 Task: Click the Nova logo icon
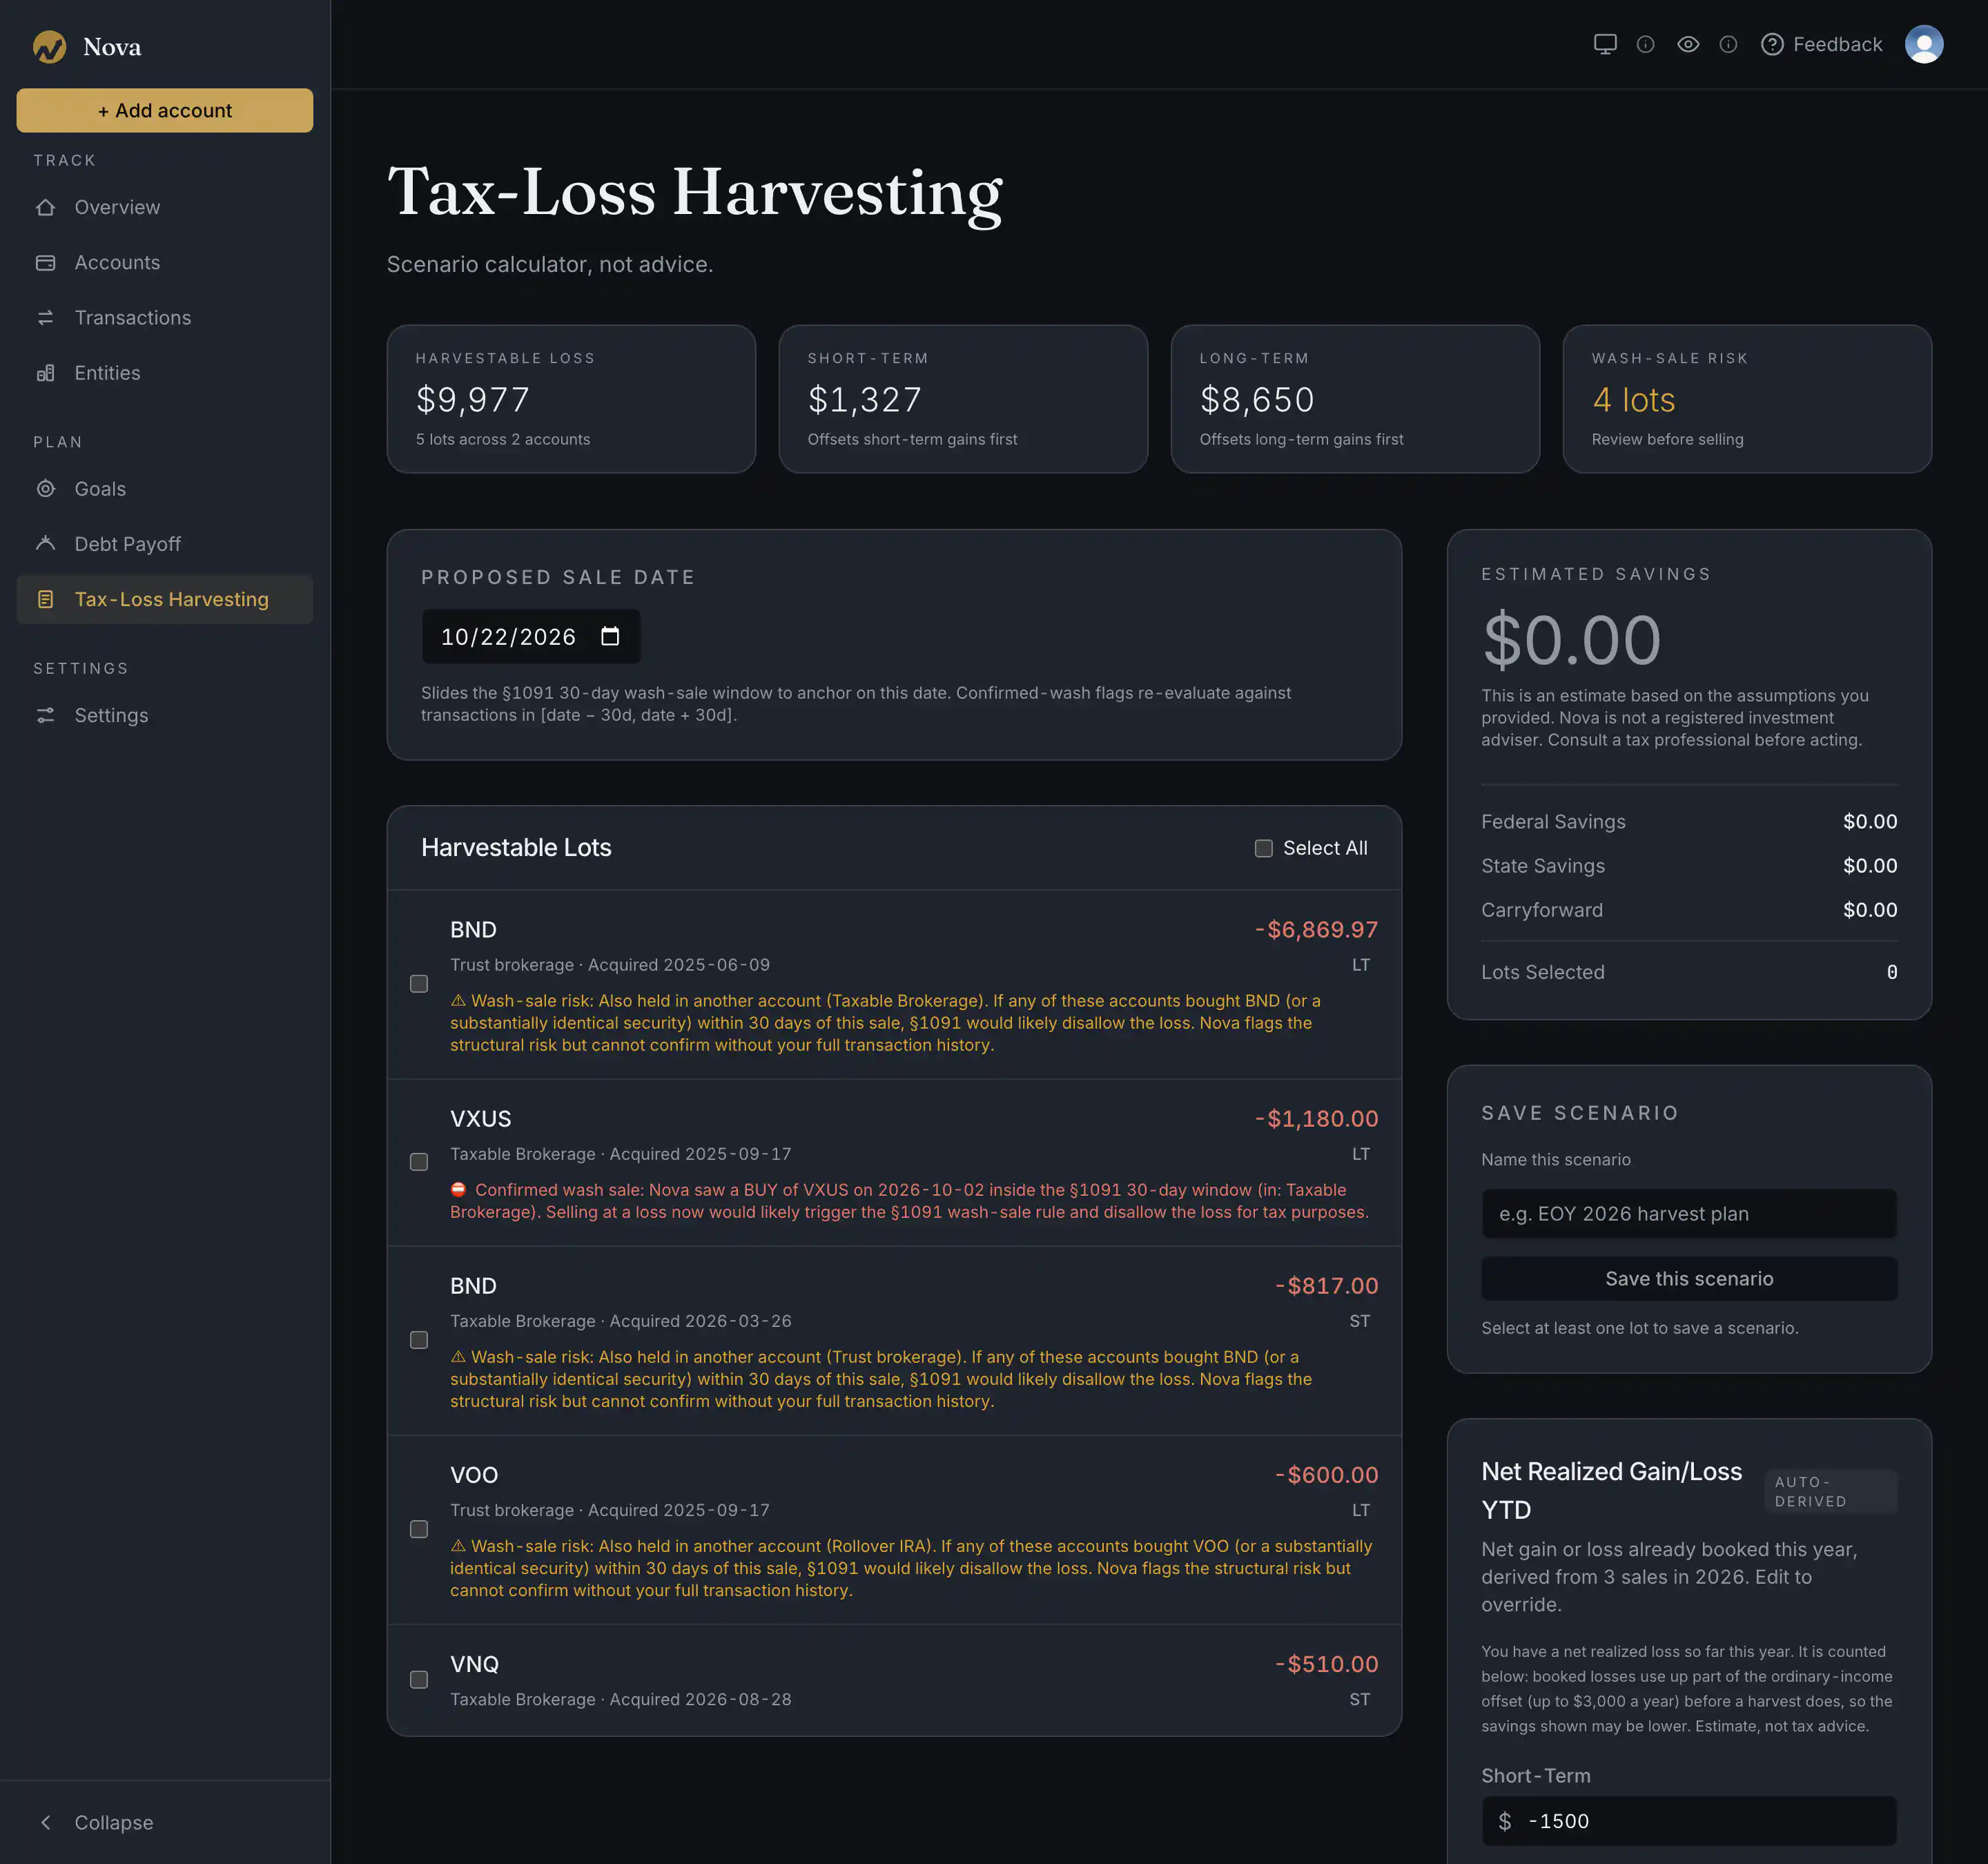[49, 46]
